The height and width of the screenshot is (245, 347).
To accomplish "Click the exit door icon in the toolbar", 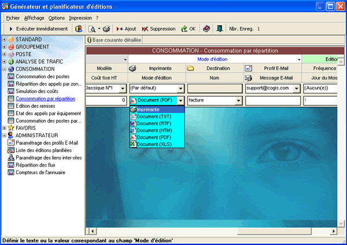I will point(220,28).
